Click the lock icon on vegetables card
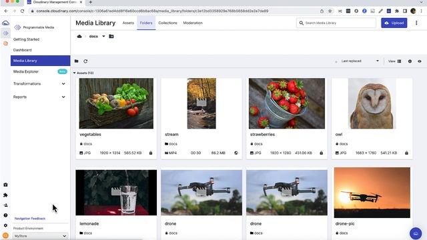427x240 pixels. 151,153
